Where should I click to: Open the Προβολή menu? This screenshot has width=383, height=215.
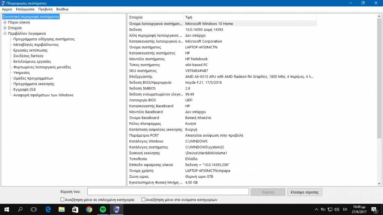point(45,9)
